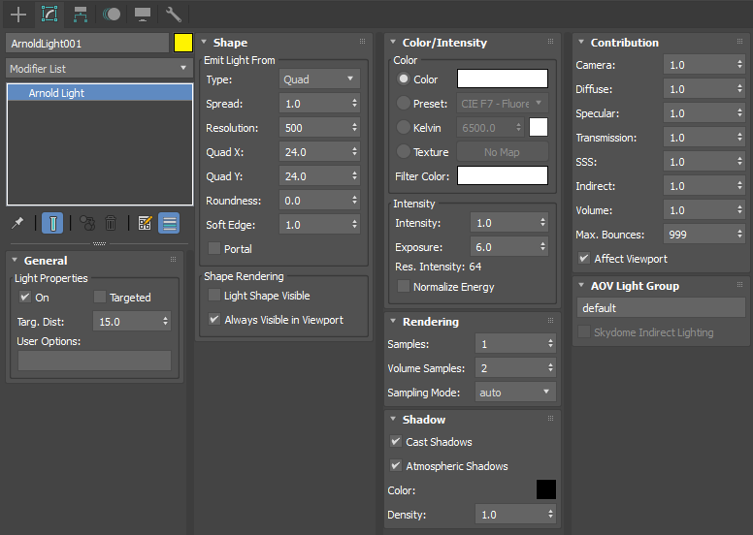This screenshot has width=753, height=535.
Task: Click the ArnoldLight001 name field
Action: tap(87, 44)
